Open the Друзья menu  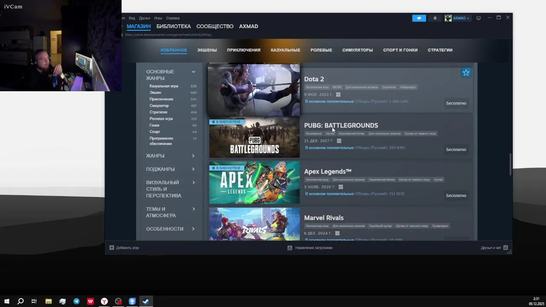coord(145,18)
